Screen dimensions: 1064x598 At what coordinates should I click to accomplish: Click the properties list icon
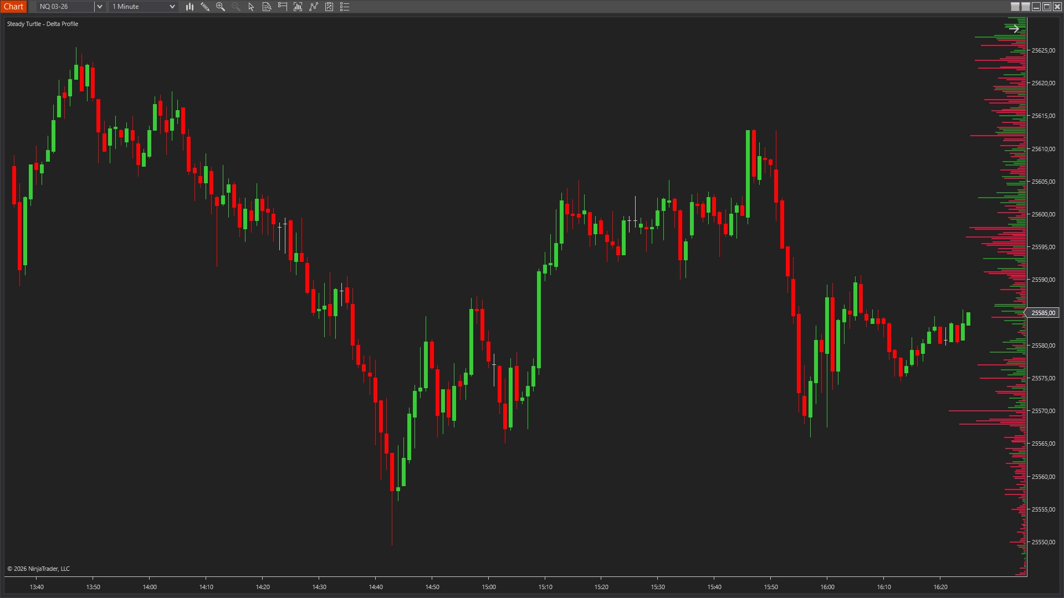coord(345,7)
